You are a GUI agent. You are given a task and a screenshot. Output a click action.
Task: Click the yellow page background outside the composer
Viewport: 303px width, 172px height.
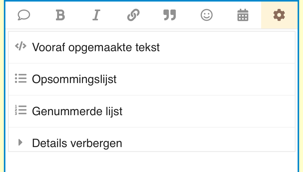pos(2,86)
